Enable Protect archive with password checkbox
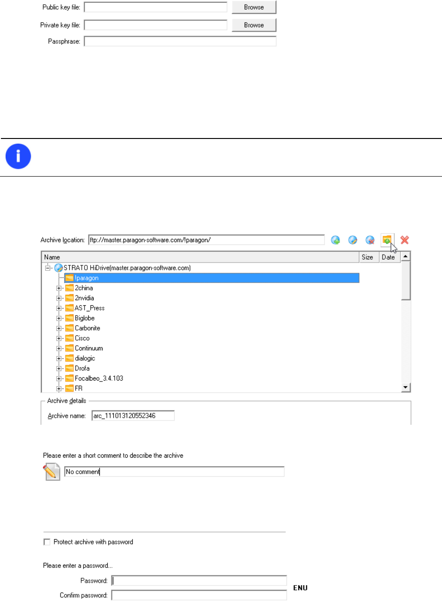Image resolution: width=442 pixels, height=606 pixels. [47, 542]
